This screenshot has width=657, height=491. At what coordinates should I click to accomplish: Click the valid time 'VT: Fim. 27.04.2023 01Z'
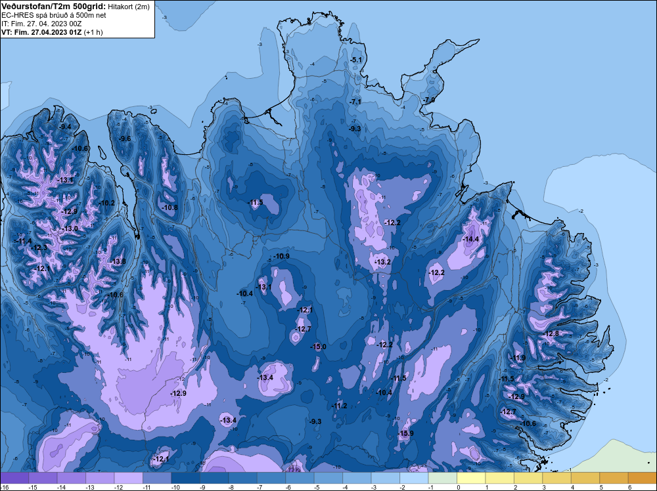pos(42,32)
